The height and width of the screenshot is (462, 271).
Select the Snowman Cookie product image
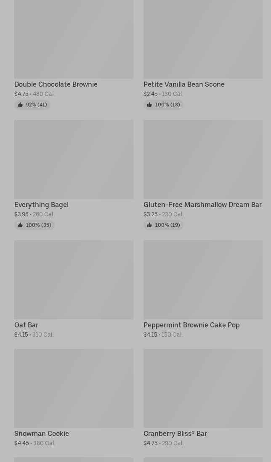pos(74,388)
